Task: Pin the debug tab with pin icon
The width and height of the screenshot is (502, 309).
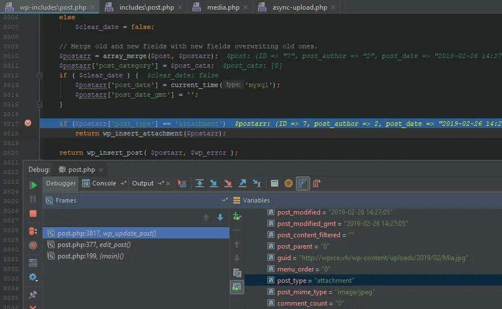Action: [33, 295]
